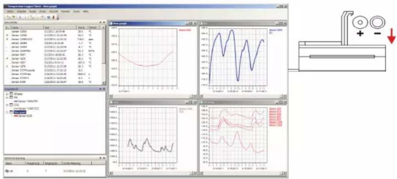Viewport: 397px width, 179px height.
Task: Click the first yellow icon in the toolbar
Action: coord(8,17)
